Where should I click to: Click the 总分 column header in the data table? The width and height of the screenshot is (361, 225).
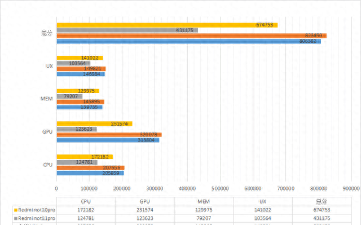point(322,201)
